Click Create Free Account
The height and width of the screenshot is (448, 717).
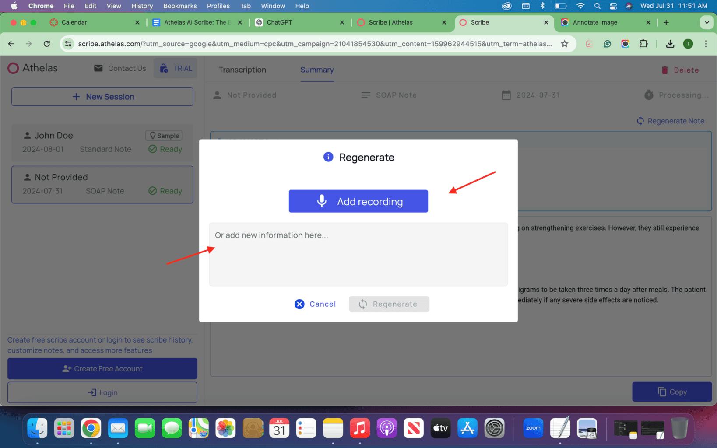(x=102, y=369)
